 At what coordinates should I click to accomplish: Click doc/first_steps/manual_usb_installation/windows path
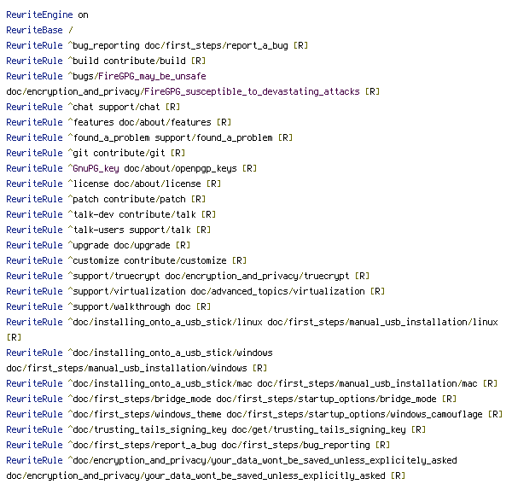pyautogui.click(x=126, y=368)
